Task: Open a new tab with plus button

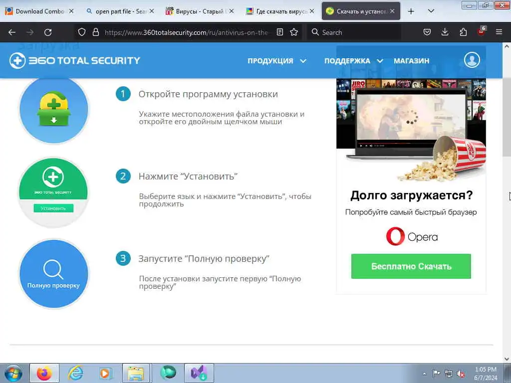Action: [x=411, y=11]
